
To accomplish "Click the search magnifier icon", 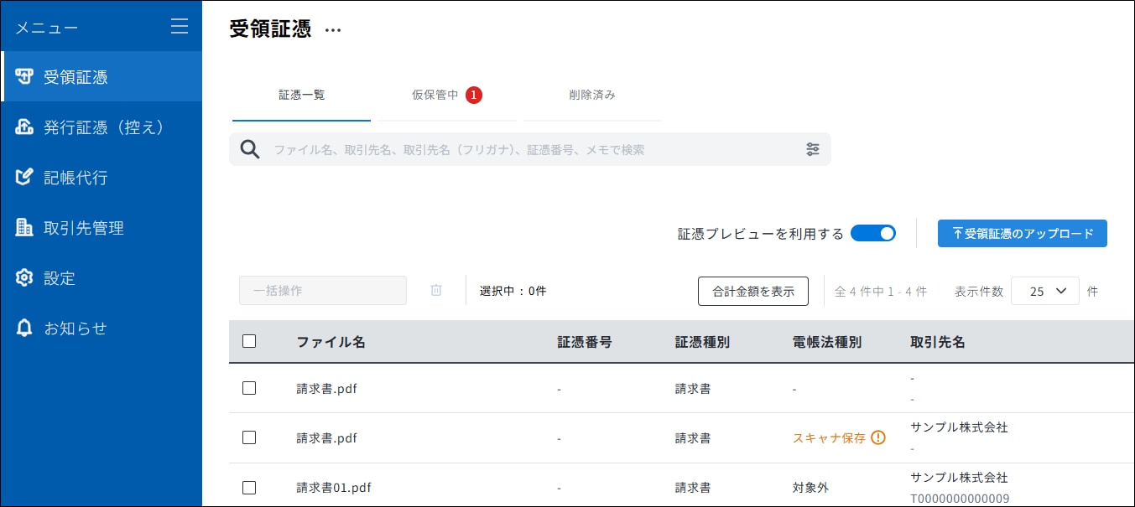I will click(249, 149).
